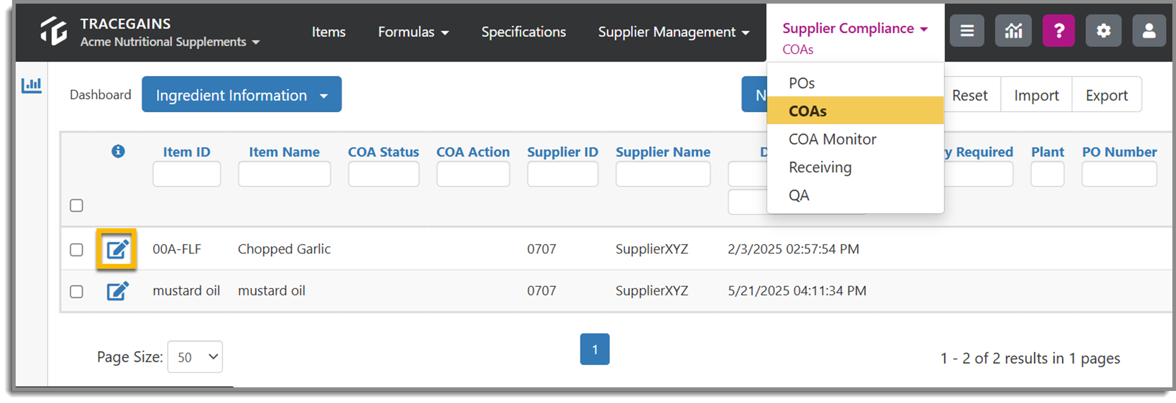The width and height of the screenshot is (1176, 403).
Task: Collapse the Supplier Compliance dropdown
Action: pos(855,28)
